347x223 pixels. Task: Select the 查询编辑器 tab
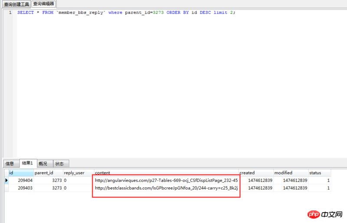pos(44,4)
